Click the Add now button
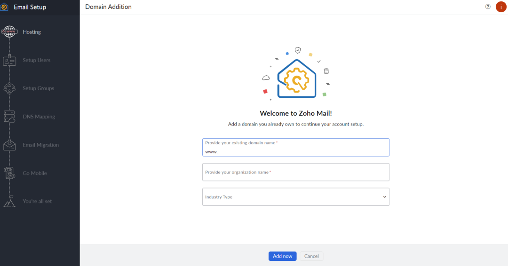This screenshot has width=508, height=266. coord(283,256)
